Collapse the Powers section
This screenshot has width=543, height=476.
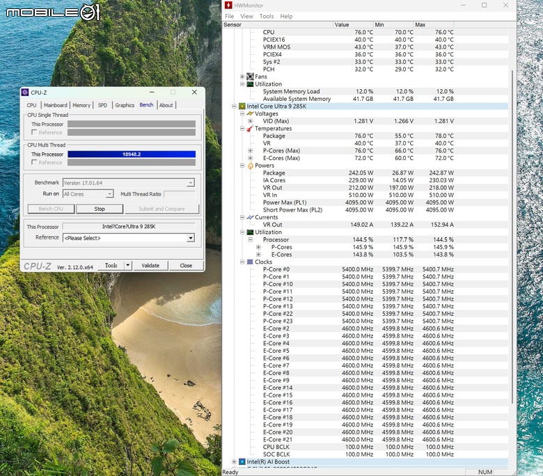coord(242,166)
